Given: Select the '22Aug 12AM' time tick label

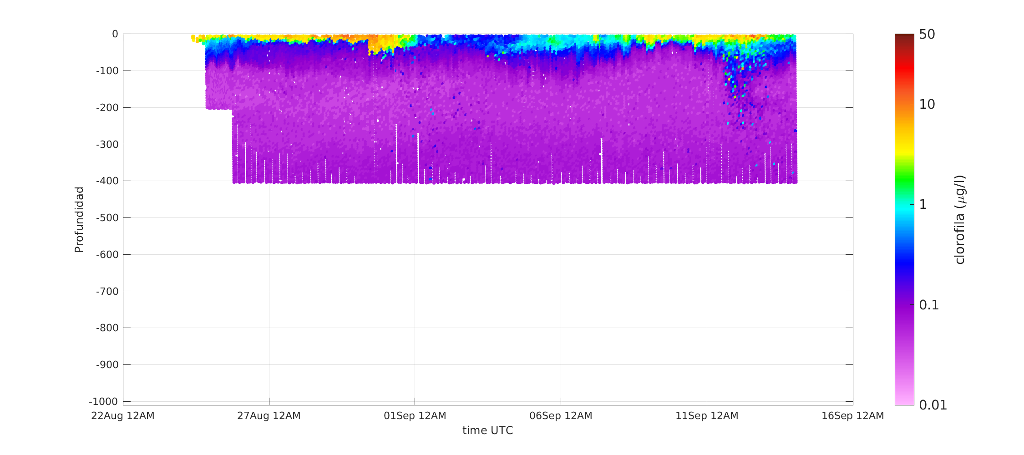Looking at the screenshot, I should tap(123, 416).
